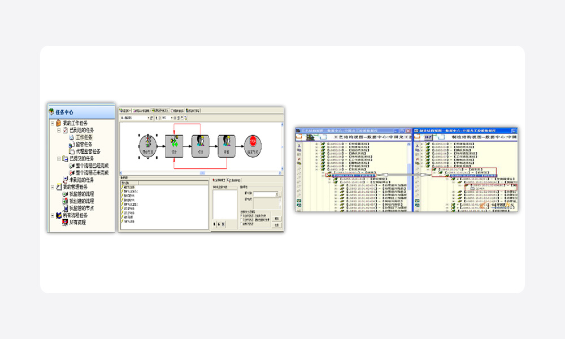
Task: Collapse the 已到达的任务 branch
Action: click(59, 130)
